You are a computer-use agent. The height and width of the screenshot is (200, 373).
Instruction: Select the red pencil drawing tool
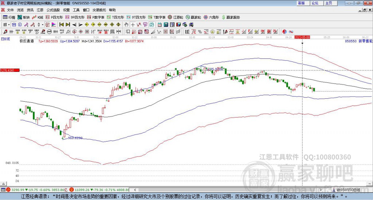[x=5, y=32]
